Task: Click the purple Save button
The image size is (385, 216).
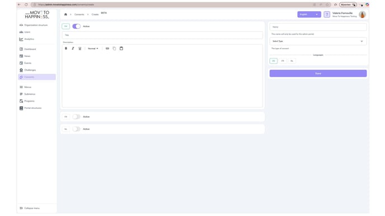Action: 318,74
